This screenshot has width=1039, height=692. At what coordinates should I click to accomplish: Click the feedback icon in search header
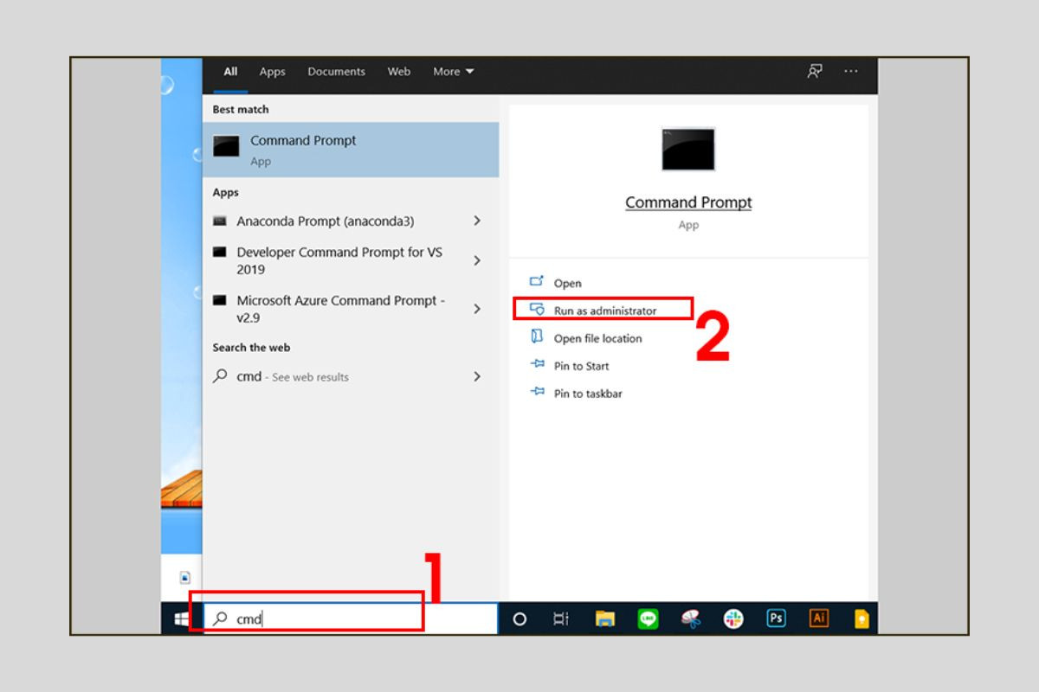coord(815,72)
